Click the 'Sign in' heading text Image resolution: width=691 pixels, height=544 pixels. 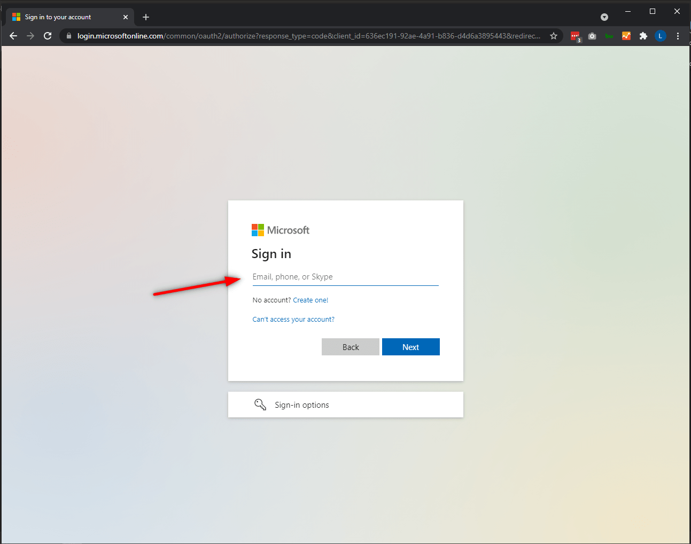271,254
